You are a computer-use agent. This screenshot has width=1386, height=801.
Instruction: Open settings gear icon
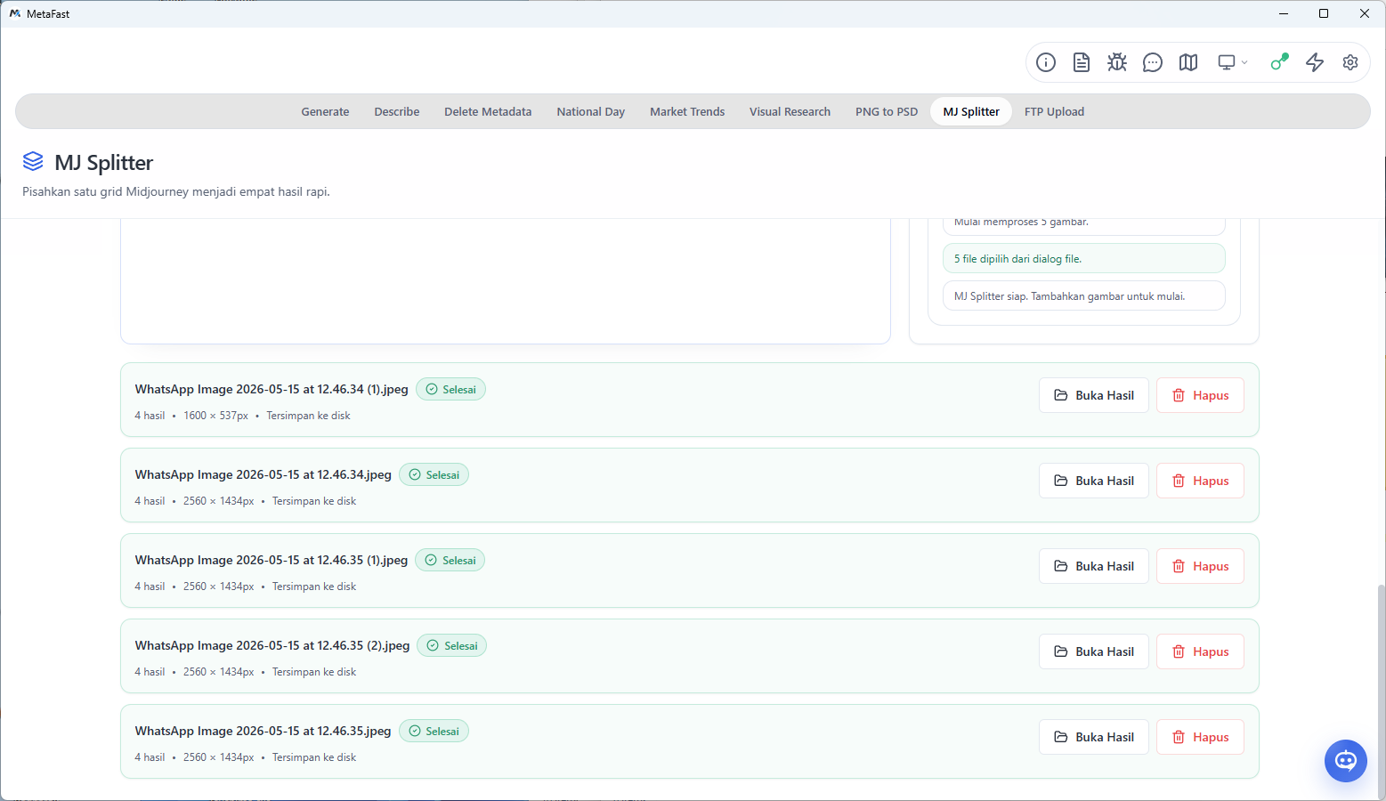tap(1350, 62)
